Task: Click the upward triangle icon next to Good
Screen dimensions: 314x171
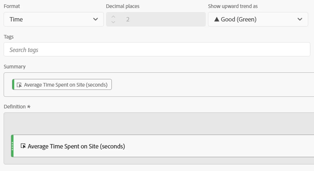Action: coord(216,19)
